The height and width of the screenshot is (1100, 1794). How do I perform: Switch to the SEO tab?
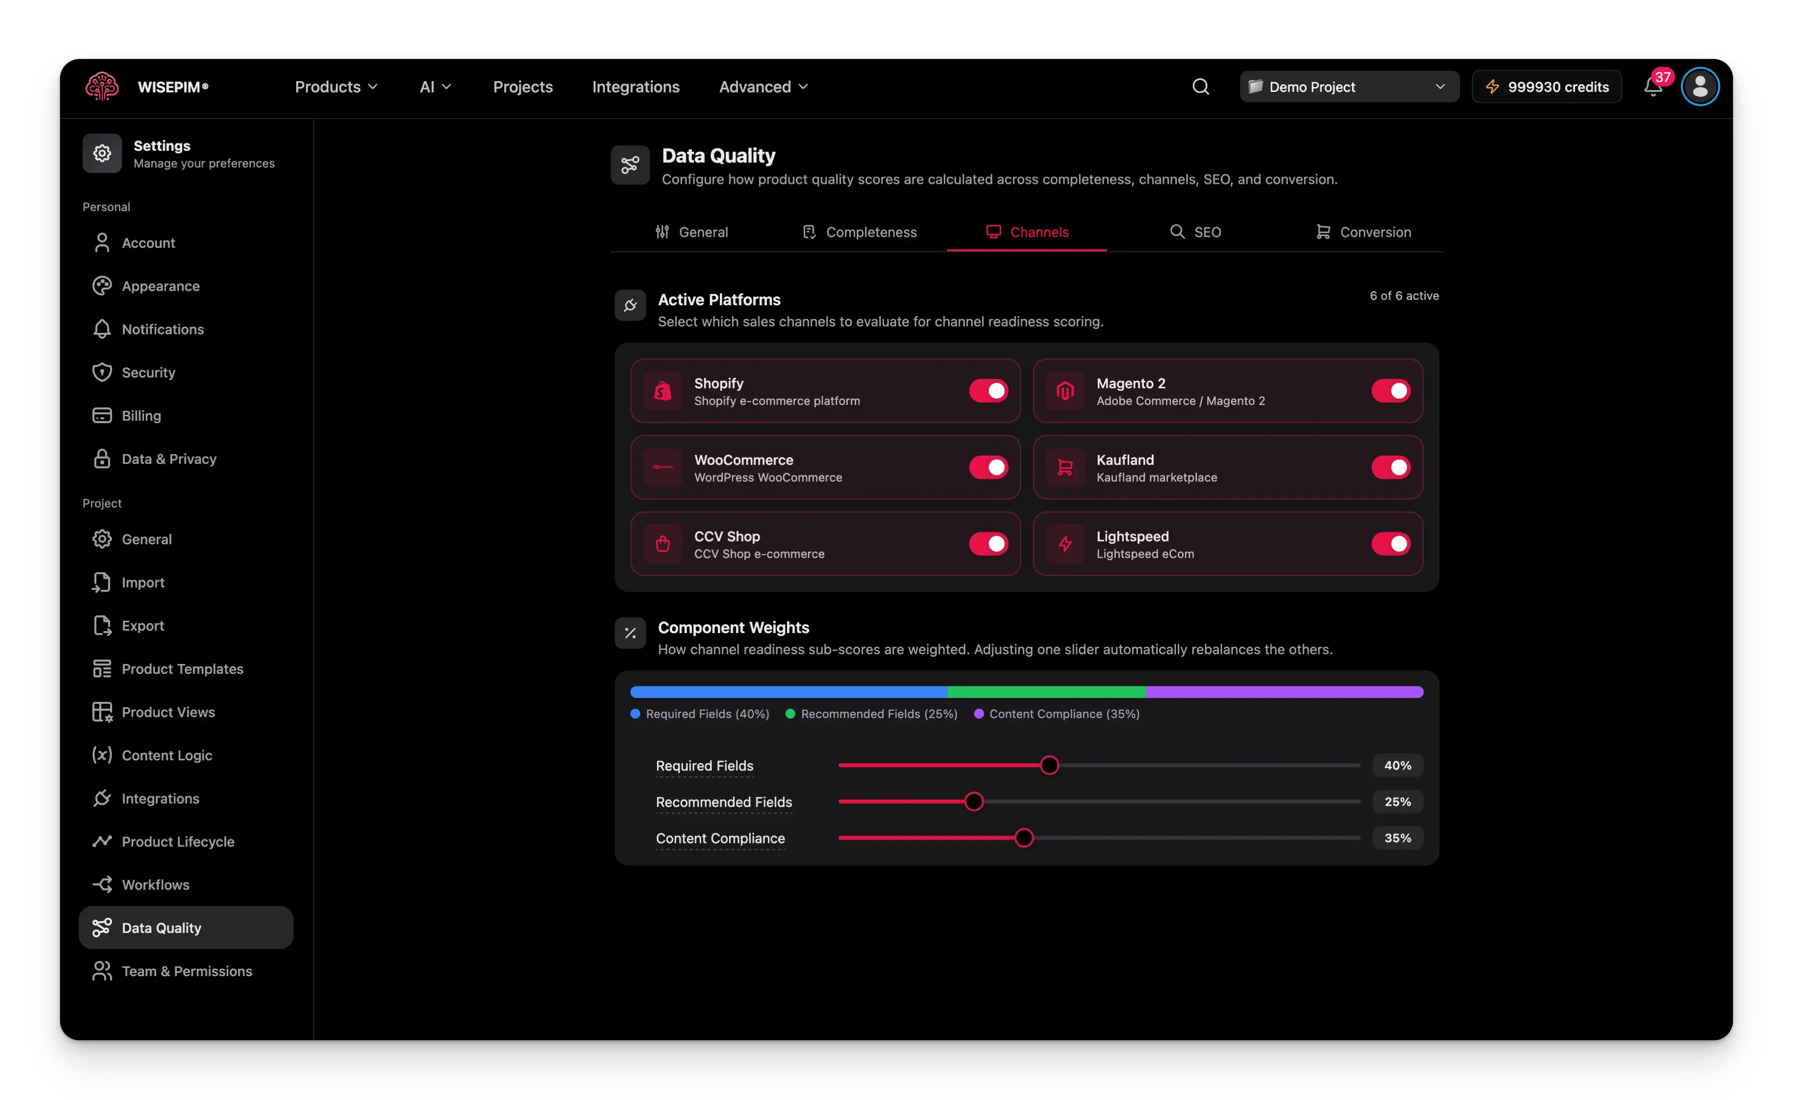tap(1195, 232)
